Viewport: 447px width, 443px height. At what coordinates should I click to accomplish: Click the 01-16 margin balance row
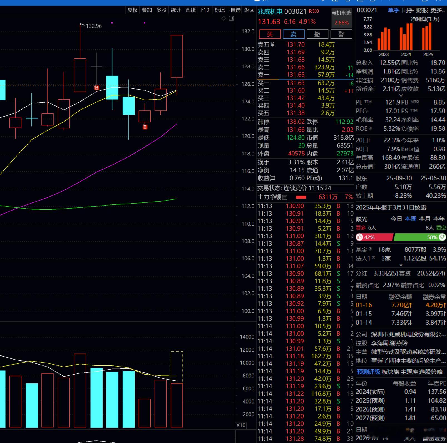click(401, 305)
